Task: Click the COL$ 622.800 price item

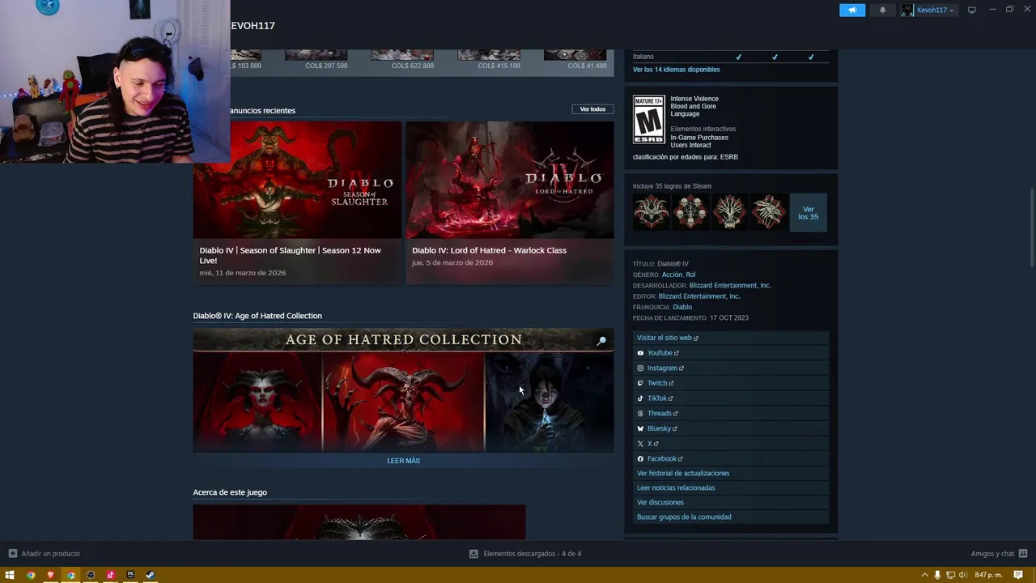Action: (x=413, y=66)
